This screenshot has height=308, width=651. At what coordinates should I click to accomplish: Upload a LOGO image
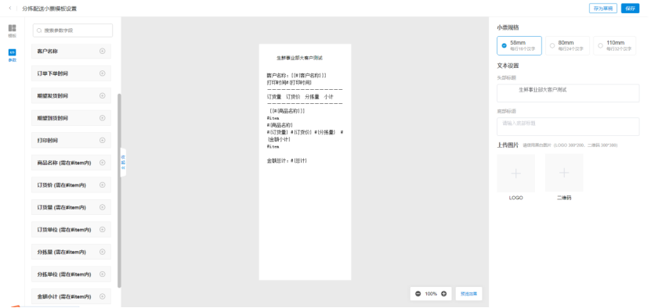(x=515, y=173)
